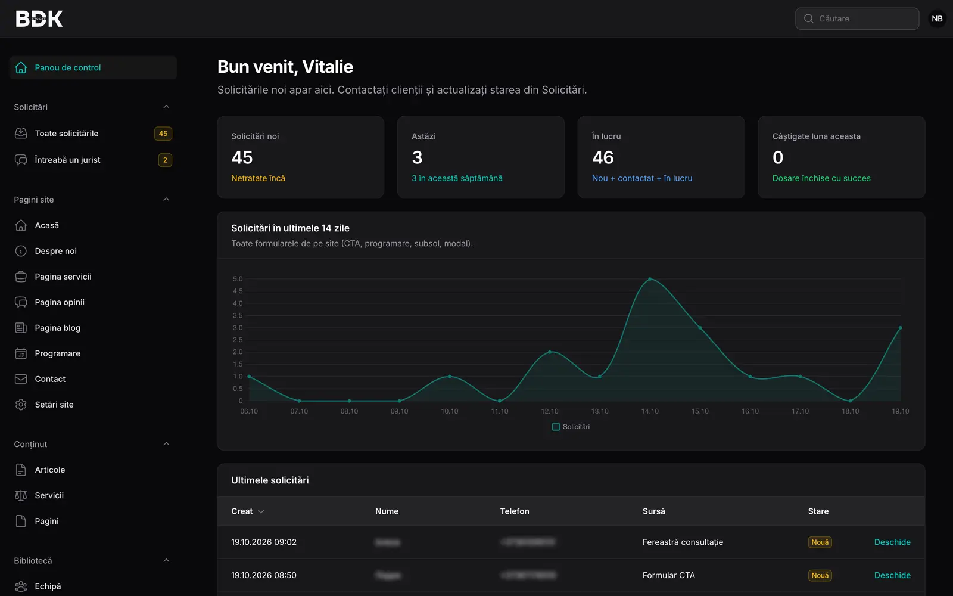Collapse the Conținut section chevron

tap(166, 444)
